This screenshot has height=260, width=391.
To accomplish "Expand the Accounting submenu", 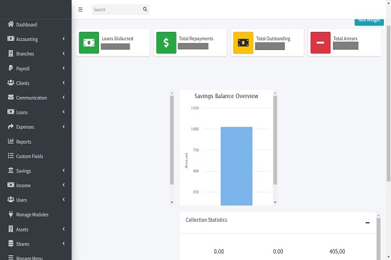I will [63, 39].
